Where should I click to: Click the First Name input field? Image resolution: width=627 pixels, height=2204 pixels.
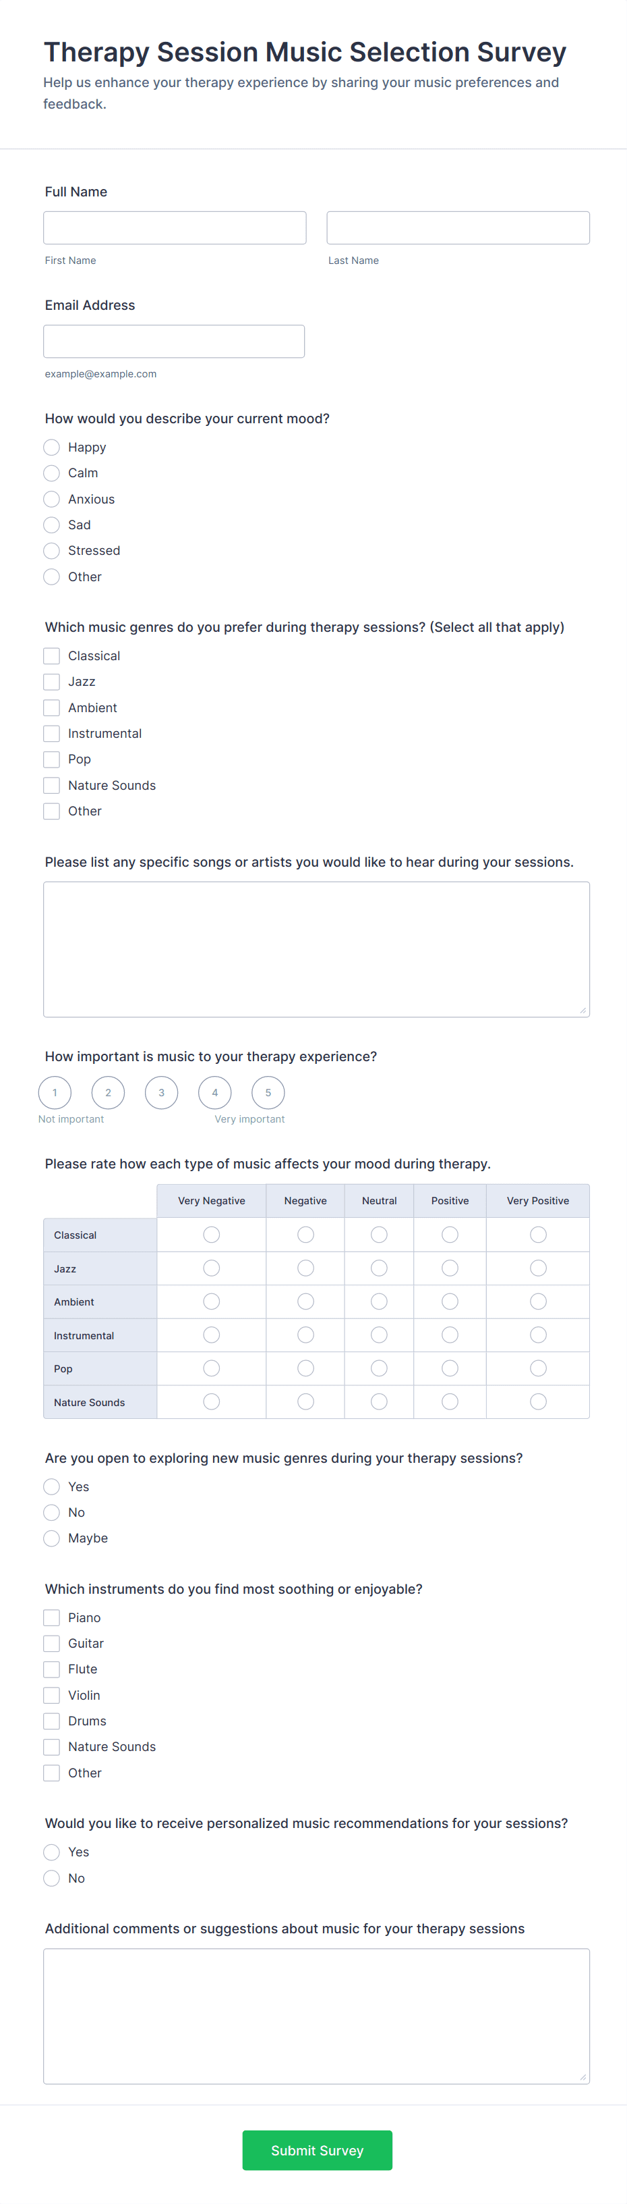click(174, 227)
